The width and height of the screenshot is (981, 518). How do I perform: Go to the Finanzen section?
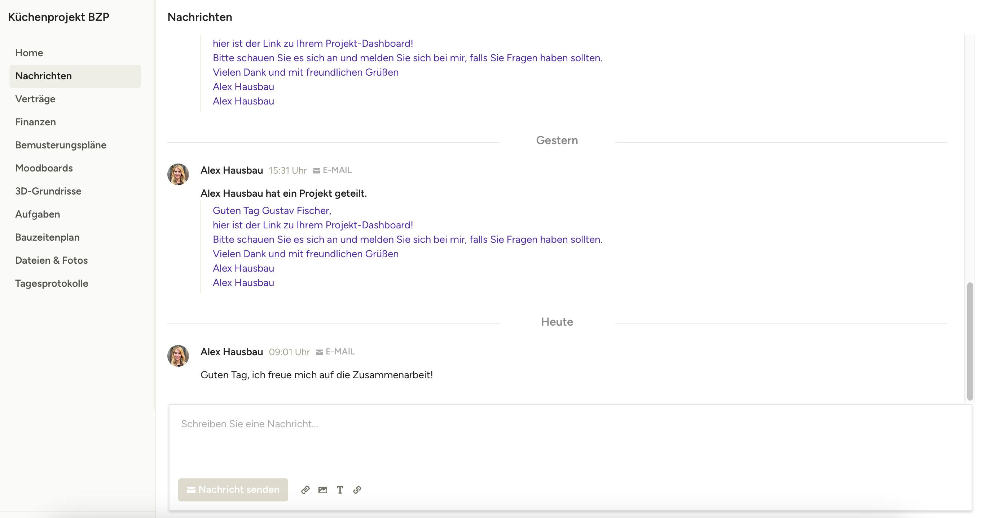click(x=35, y=122)
